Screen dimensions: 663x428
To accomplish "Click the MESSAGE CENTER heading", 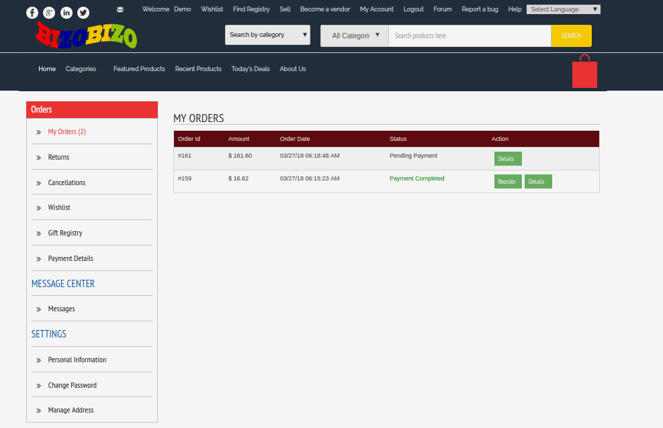I will (x=63, y=284).
